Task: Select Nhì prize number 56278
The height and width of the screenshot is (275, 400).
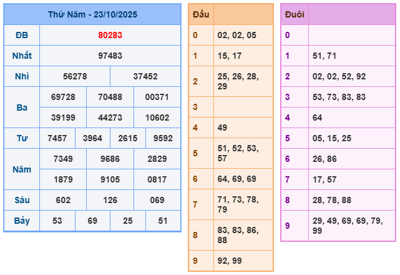Action: point(75,76)
